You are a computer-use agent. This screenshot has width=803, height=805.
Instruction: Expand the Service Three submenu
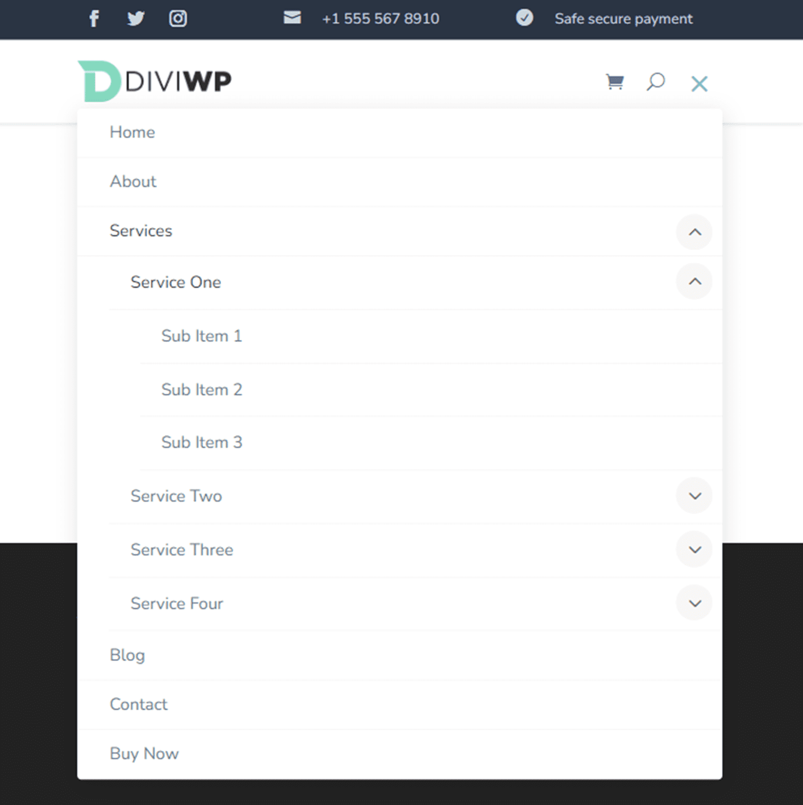694,549
